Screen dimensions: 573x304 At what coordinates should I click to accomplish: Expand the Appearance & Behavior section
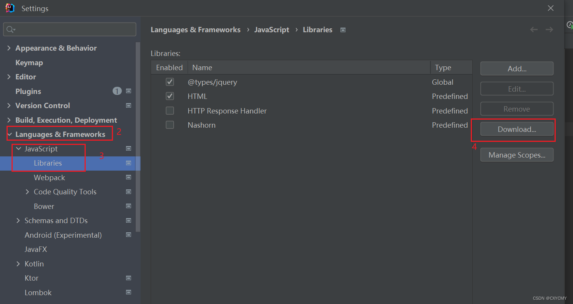pos(9,48)
